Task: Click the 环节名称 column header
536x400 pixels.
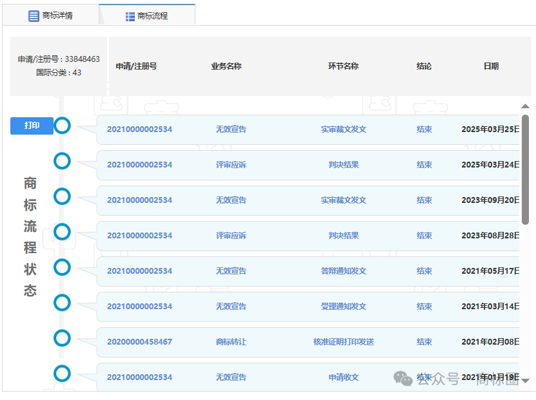Action: [344, 66]
